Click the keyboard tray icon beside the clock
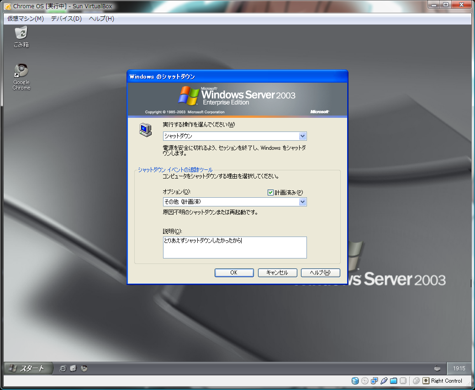 tap(437, 368)
